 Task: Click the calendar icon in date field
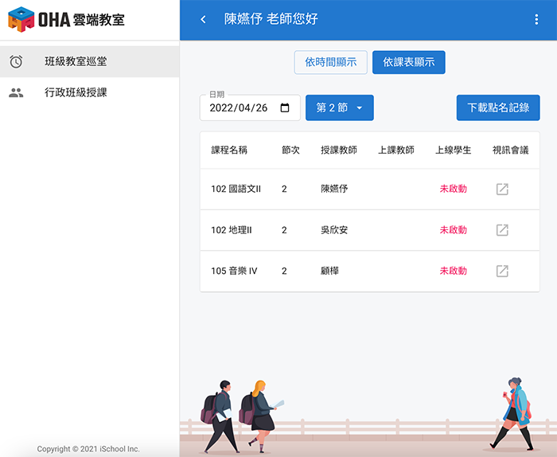[286, 108]
